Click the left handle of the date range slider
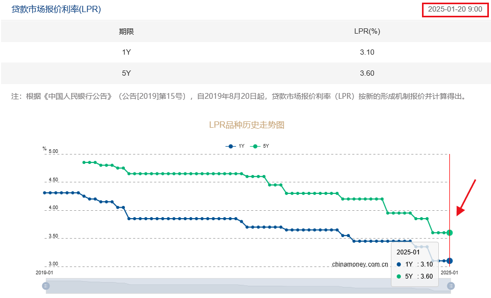This screenshot has height=298, width=491. point(46,286)
